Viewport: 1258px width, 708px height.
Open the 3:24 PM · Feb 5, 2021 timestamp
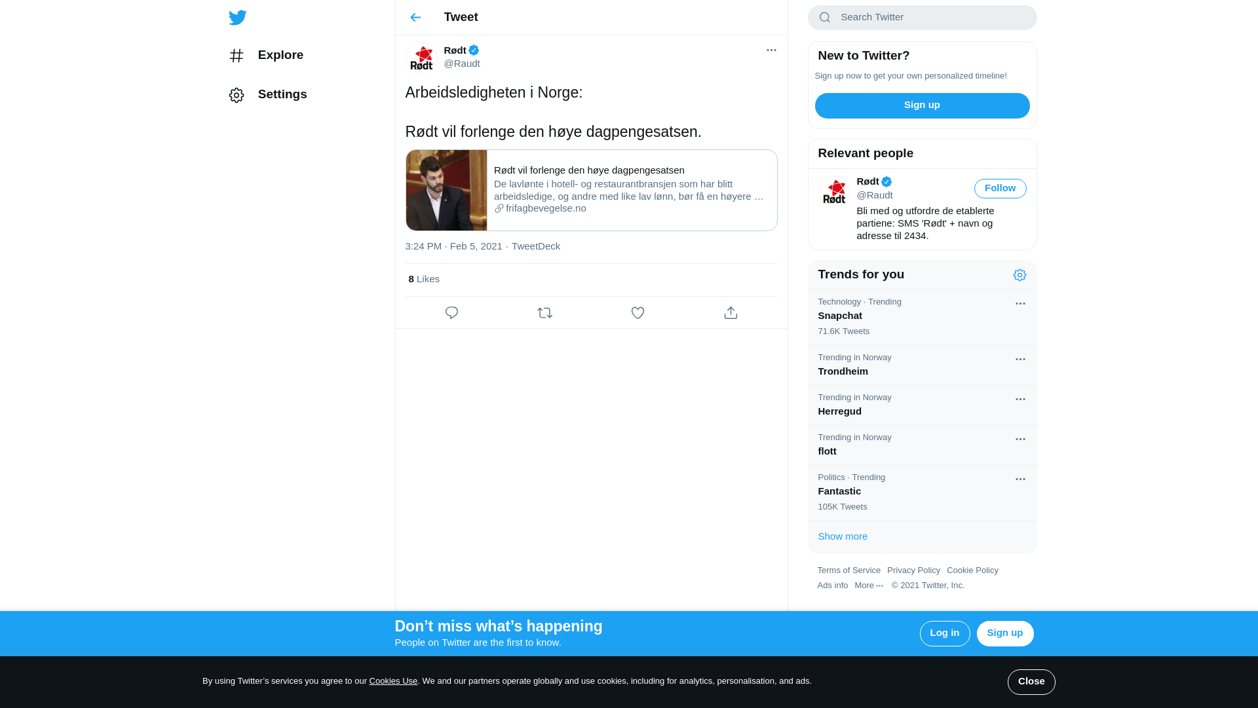[453, 246]
